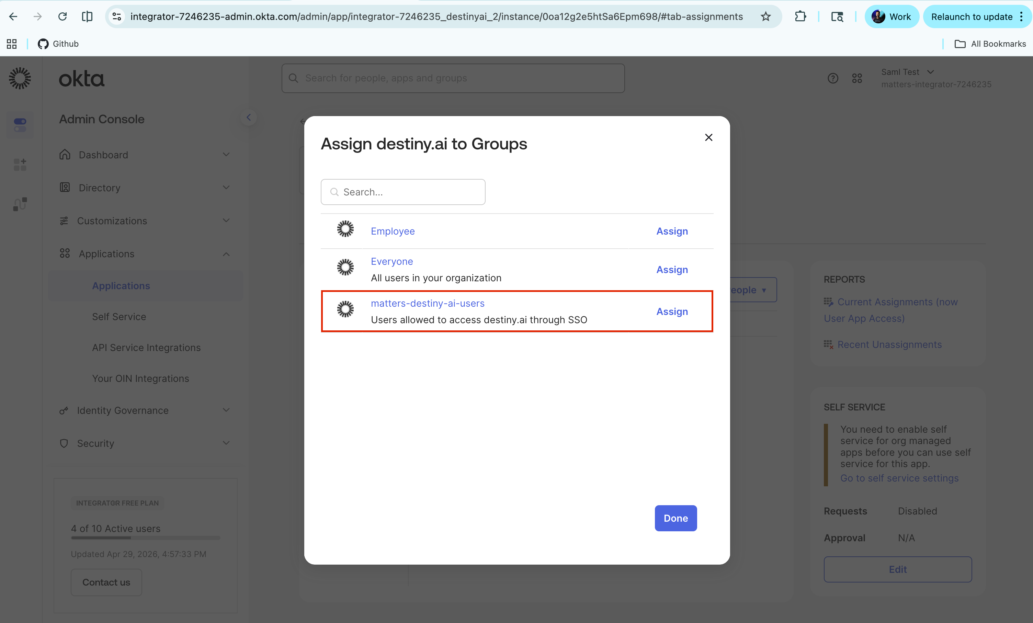Open the Github bookmark
Image resolution: width=1033 pixels, height=623 pixels.
58,44
